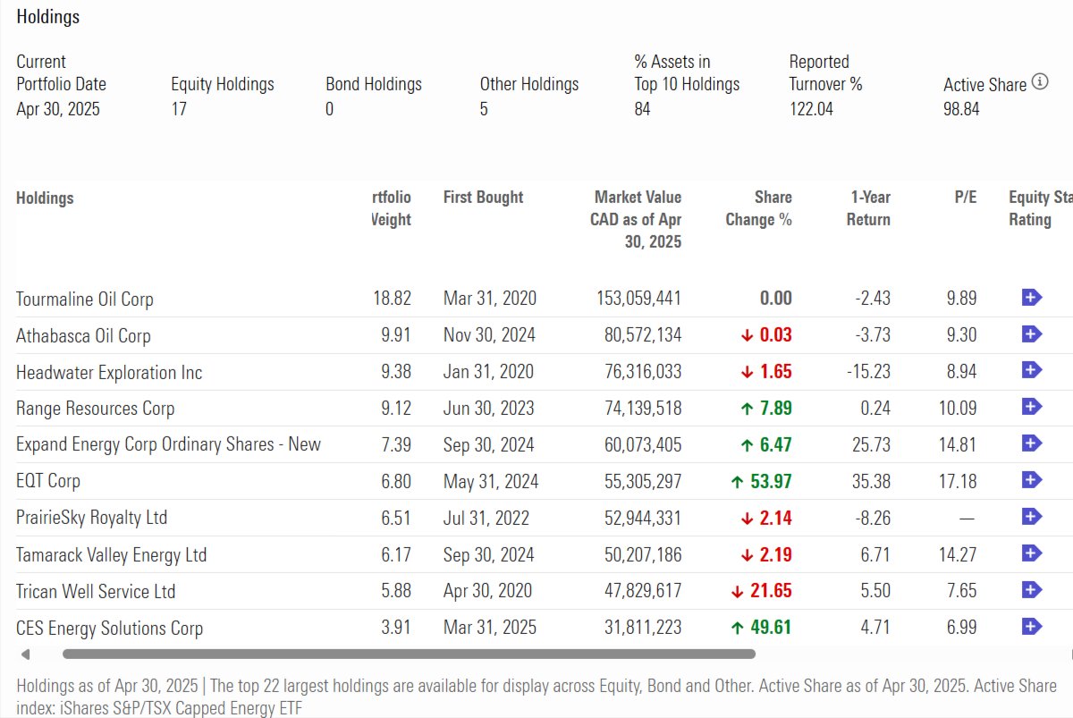Click the table's left scroll arrow

click(x=24, y=654)
